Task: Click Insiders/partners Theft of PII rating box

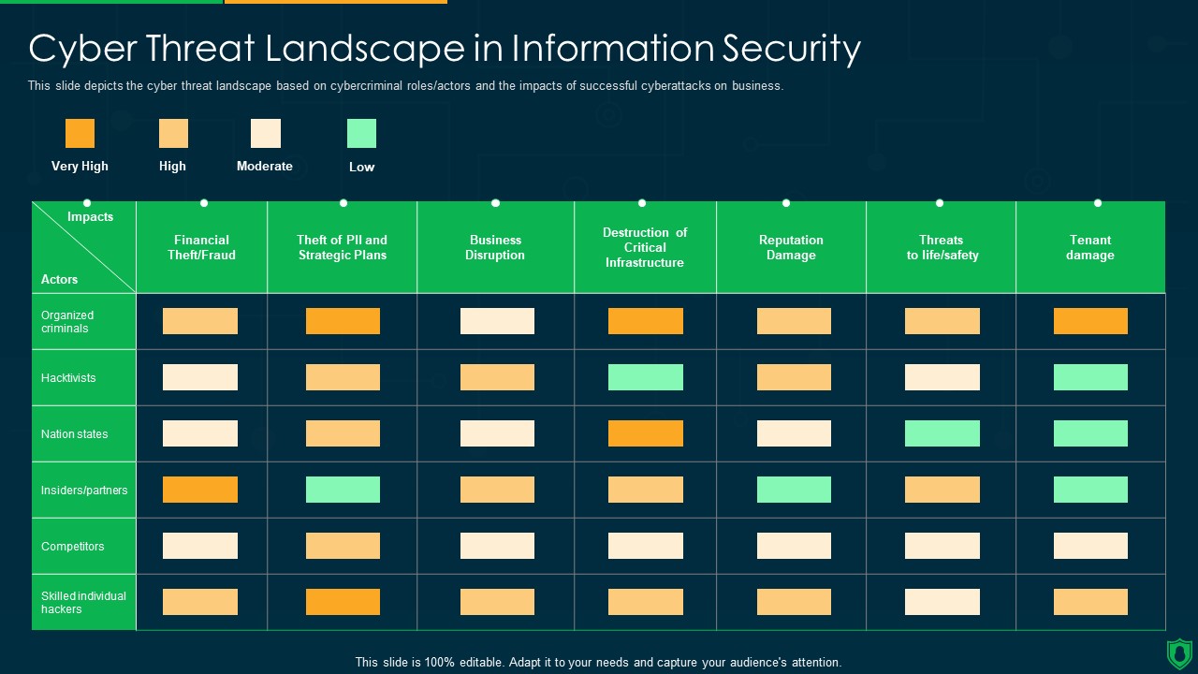Action: pyautogui.click(x=343, y=490)
